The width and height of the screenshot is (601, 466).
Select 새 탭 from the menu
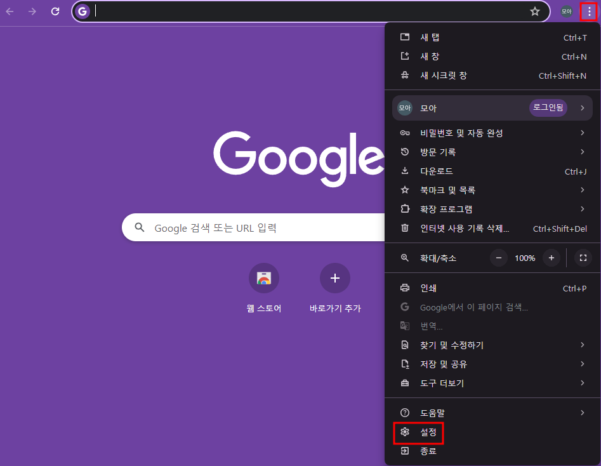click(x=492, y=37)
